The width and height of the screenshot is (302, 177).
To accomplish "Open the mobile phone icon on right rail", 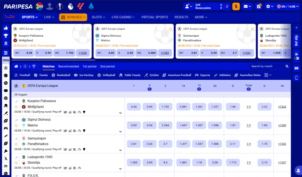I will [x=297, y=78].
